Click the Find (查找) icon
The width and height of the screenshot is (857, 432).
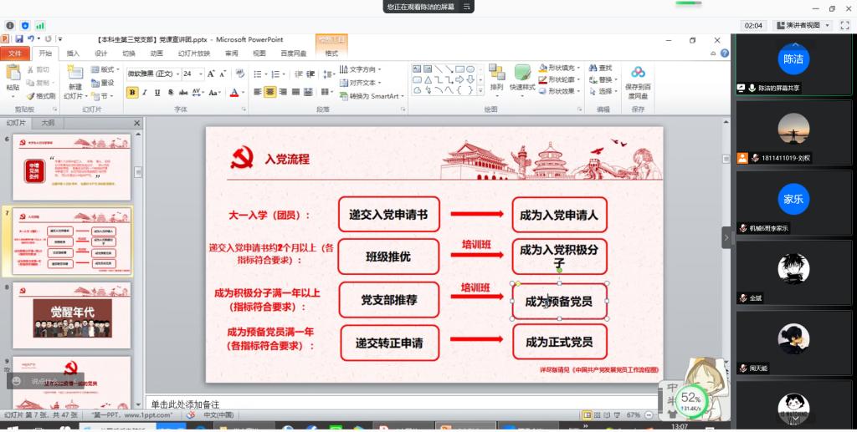point(601,68)
